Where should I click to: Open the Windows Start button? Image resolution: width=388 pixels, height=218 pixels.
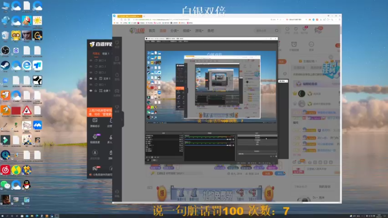[2, 216]
